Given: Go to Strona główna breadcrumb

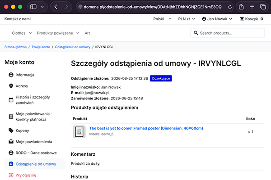Looking at the screenshot, I should (x=15, y=47).
